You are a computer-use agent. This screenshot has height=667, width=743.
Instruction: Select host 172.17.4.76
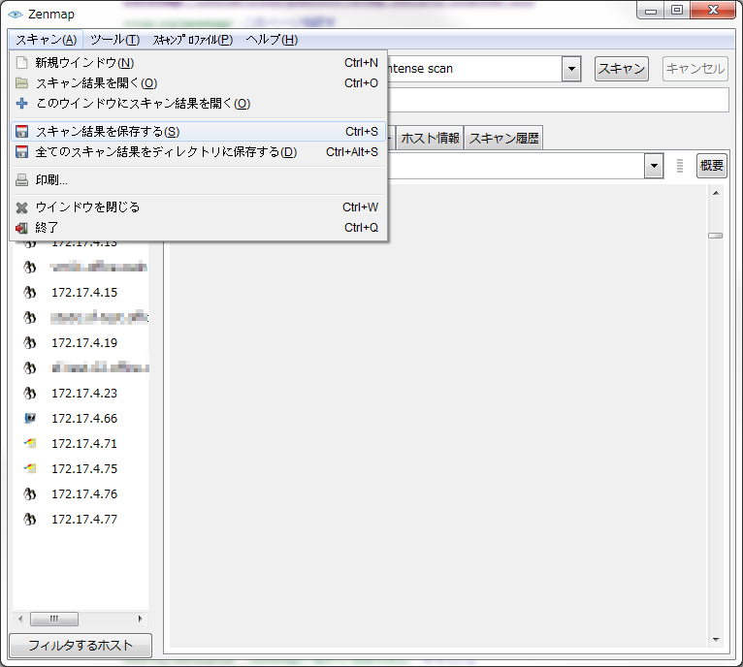pos(84,494)
